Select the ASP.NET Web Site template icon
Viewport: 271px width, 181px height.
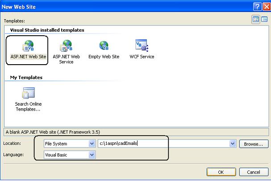tap(28, 46)
